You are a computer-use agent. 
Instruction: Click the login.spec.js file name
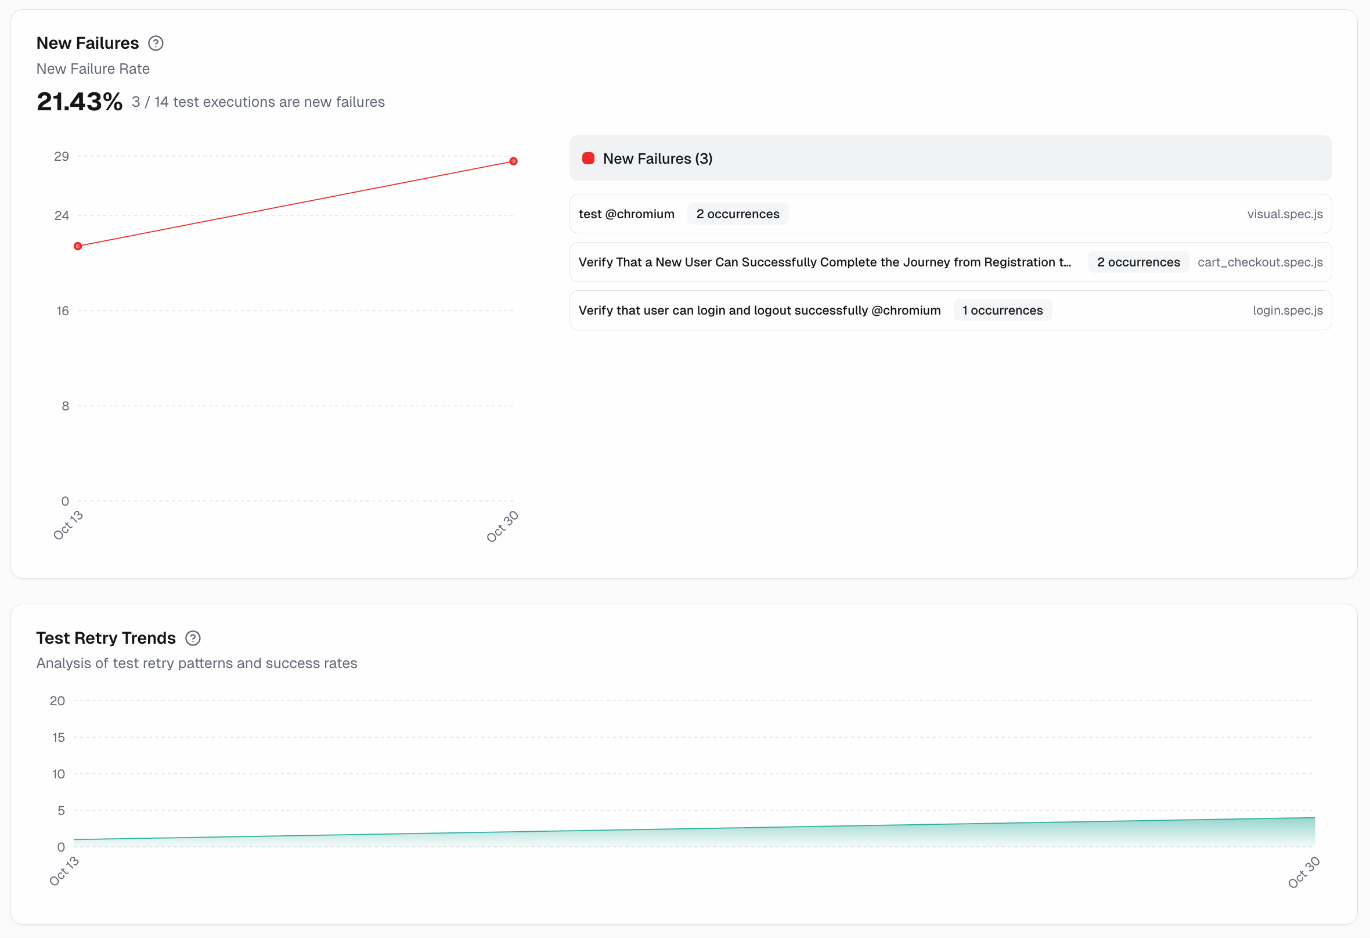pos(1287,311)
